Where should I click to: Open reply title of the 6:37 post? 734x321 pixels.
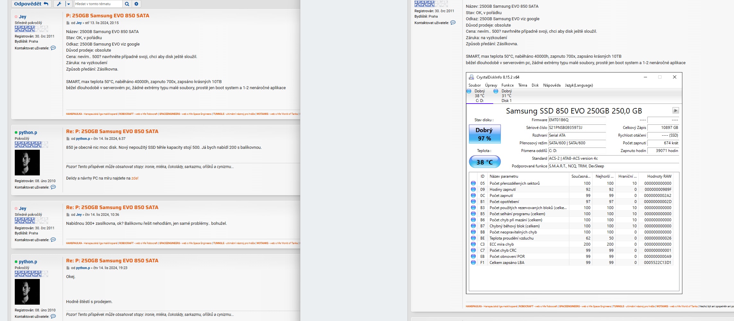pyautogui.click(x=112, y=131)
